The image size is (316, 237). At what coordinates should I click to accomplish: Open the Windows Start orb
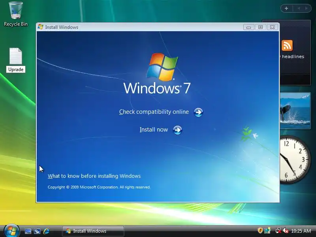point(12,231)
